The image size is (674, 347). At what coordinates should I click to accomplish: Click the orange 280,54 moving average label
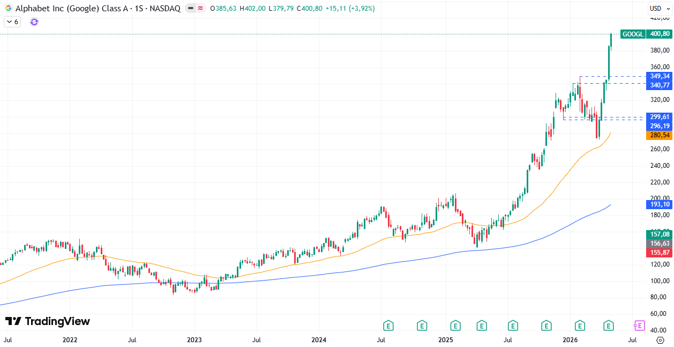click(660, 135)
